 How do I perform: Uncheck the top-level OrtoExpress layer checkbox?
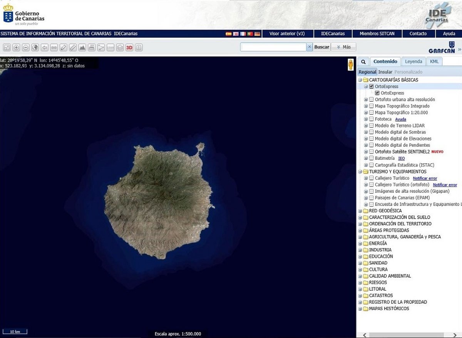click(372, 87)
